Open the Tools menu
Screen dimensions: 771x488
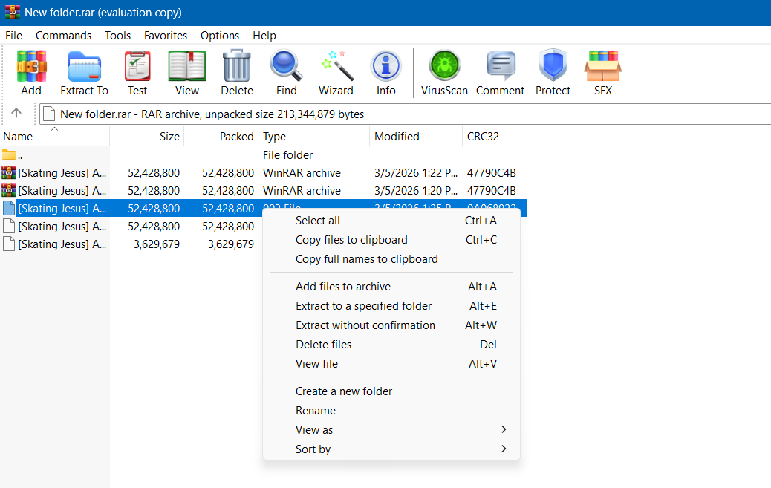117,36
